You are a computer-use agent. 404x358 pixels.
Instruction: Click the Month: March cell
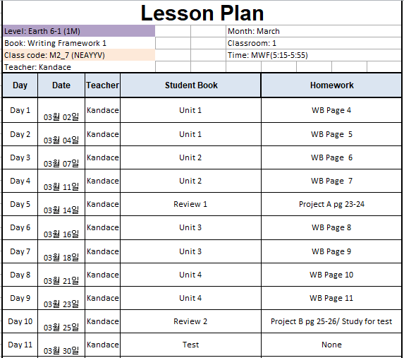click(x=314, y=31)
